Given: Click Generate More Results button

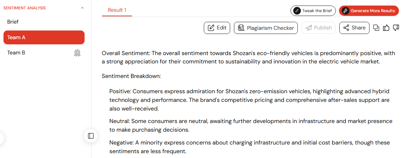Looking at the screenshot, I should click(369, 11).
